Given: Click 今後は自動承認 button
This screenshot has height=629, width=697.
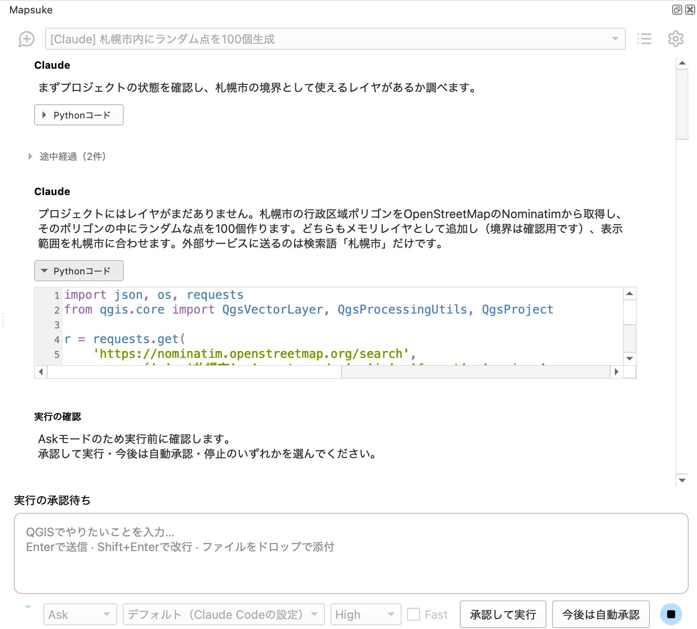Looking at the screenshot, I should click(x=601, y=614).
